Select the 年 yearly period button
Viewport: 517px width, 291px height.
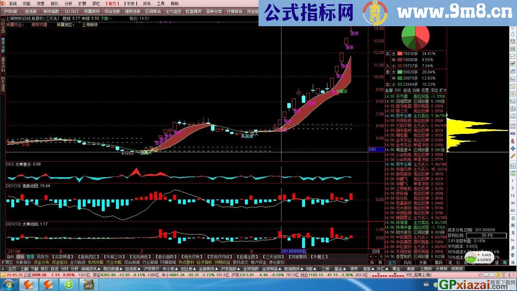point(513,263)
